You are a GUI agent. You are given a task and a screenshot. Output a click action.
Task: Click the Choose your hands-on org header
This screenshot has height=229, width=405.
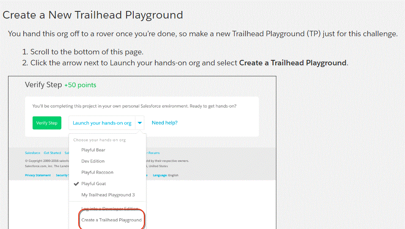click(x=99, y=140)
